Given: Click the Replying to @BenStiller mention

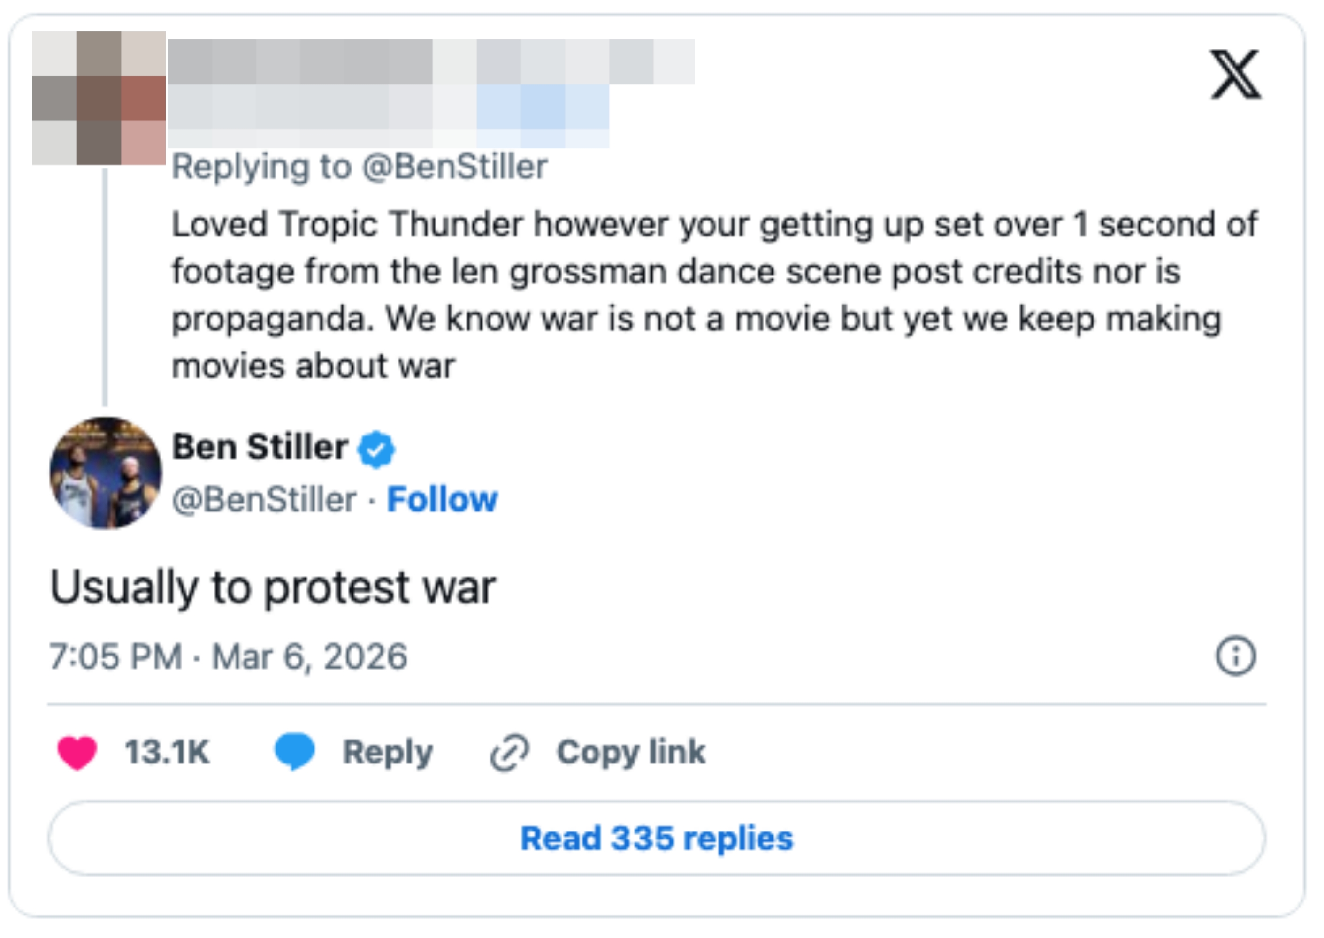Looking at the screenshot, I should click(455, 167).
